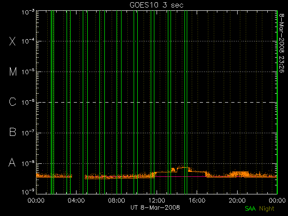
Task: Click the 10⁻⁷ y-axis tick label
Action: [28, 133]
